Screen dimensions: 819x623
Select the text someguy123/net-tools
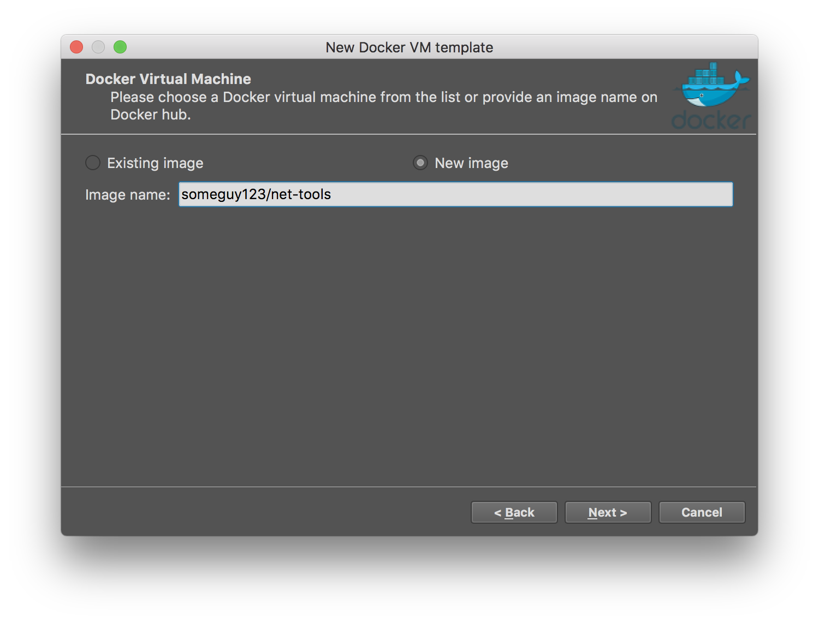[x=256, y=194]
